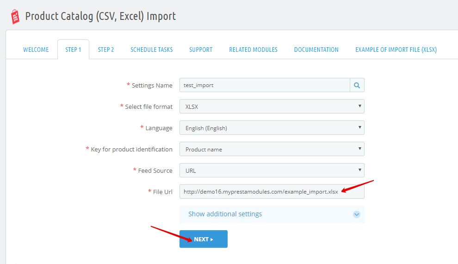The image size is (458, 264).
Task: Click the 'Key for product identification' label
Action: (x=131, y=150)
